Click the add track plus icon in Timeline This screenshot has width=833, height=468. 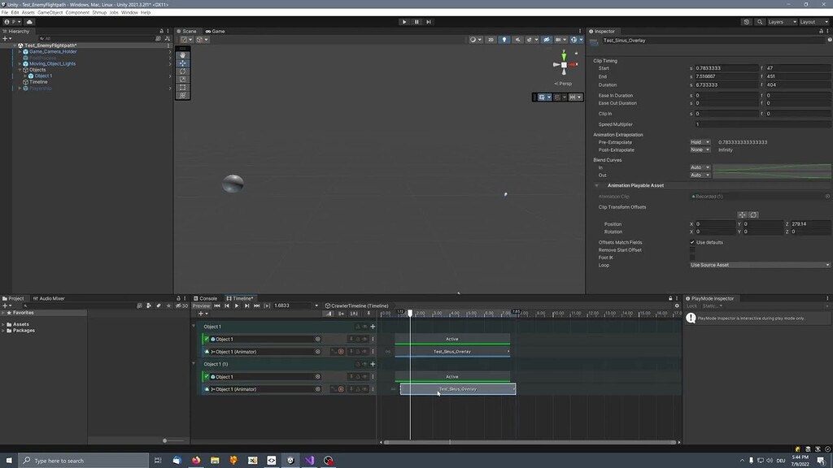point(199,314)
